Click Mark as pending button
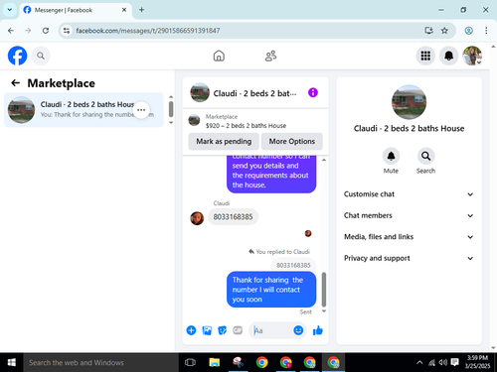Screen dimensions: 497x372 (224, 141)
